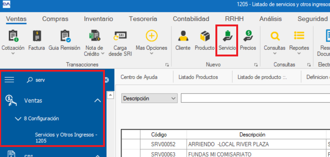This screenshot has width=330, height=157.
Task: Open the Descripción filter combo box
Action: [150, 98]
